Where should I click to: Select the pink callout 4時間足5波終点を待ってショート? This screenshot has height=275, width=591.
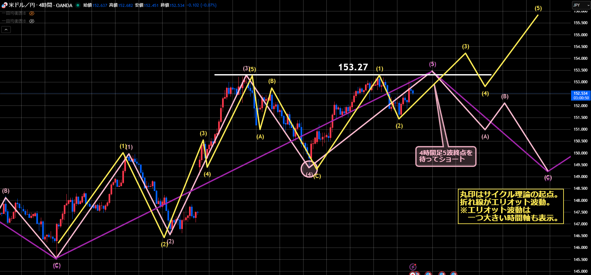point(445,156)
